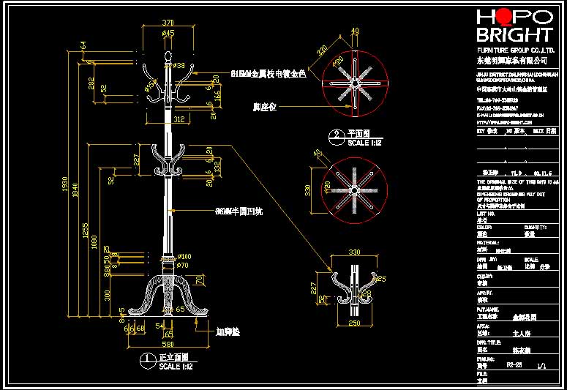Click the 282 vertical dimension

(x=91, y=83)
